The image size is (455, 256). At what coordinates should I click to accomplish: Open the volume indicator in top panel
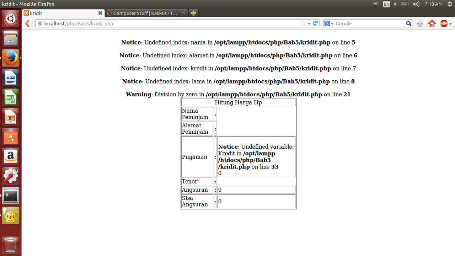coord(416,4)
